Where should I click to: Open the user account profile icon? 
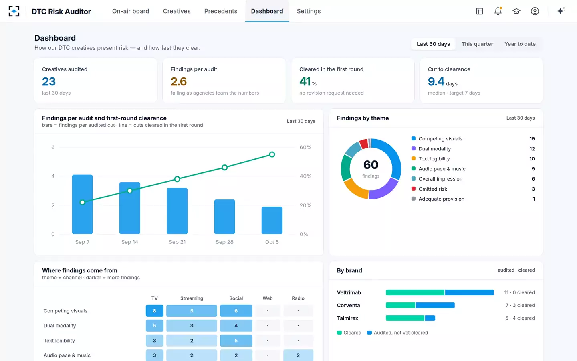[x=535, y=11]
